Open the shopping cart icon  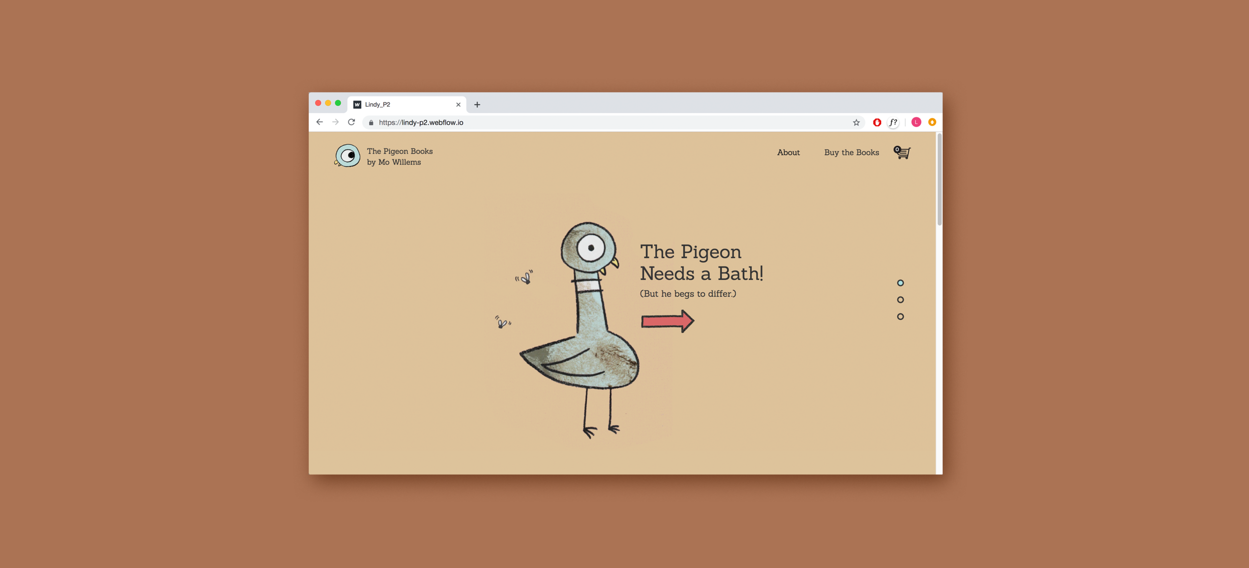coord(902,152)
